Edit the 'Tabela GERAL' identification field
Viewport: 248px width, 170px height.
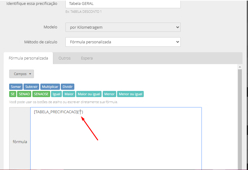pos(123,4)
